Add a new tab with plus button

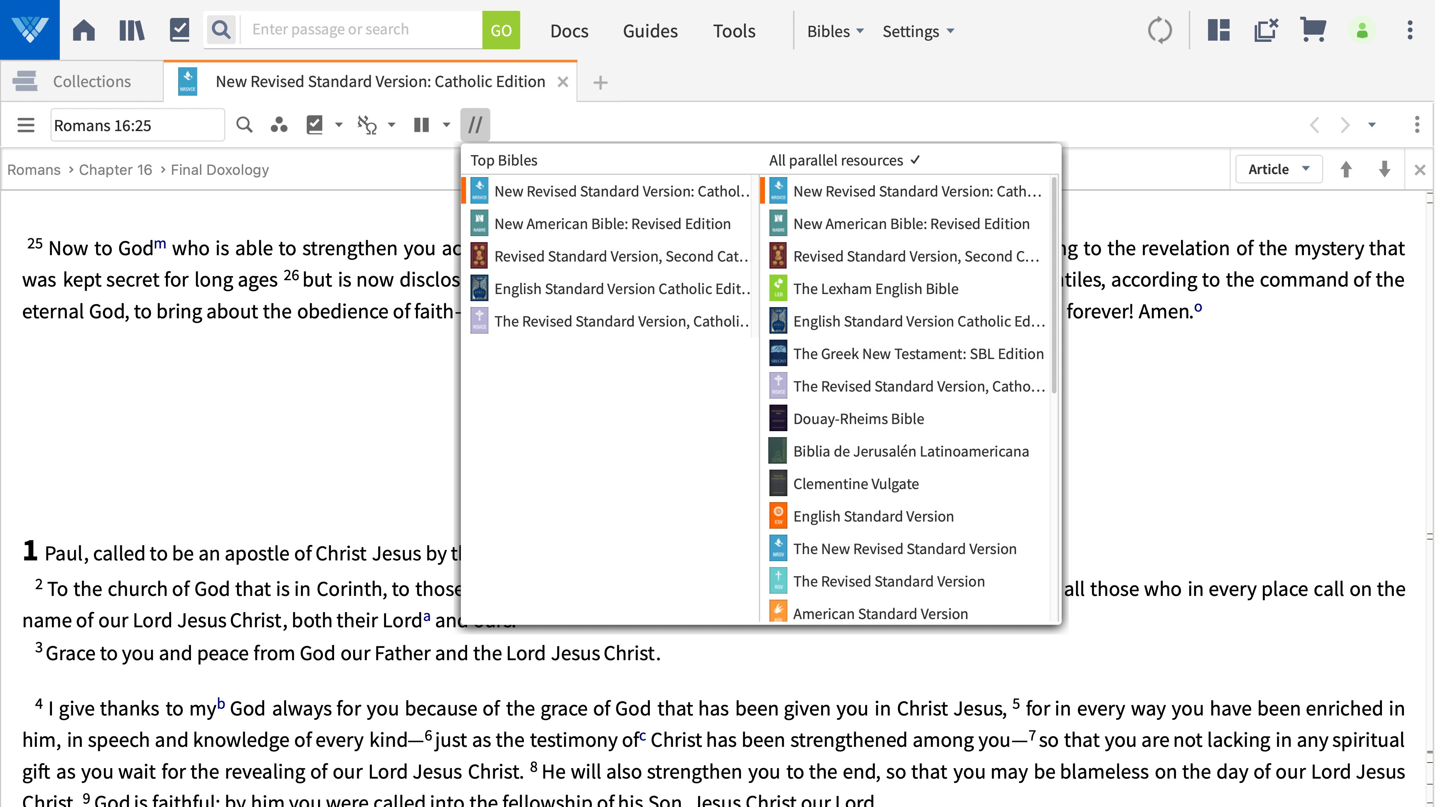(x=600, y=83)
